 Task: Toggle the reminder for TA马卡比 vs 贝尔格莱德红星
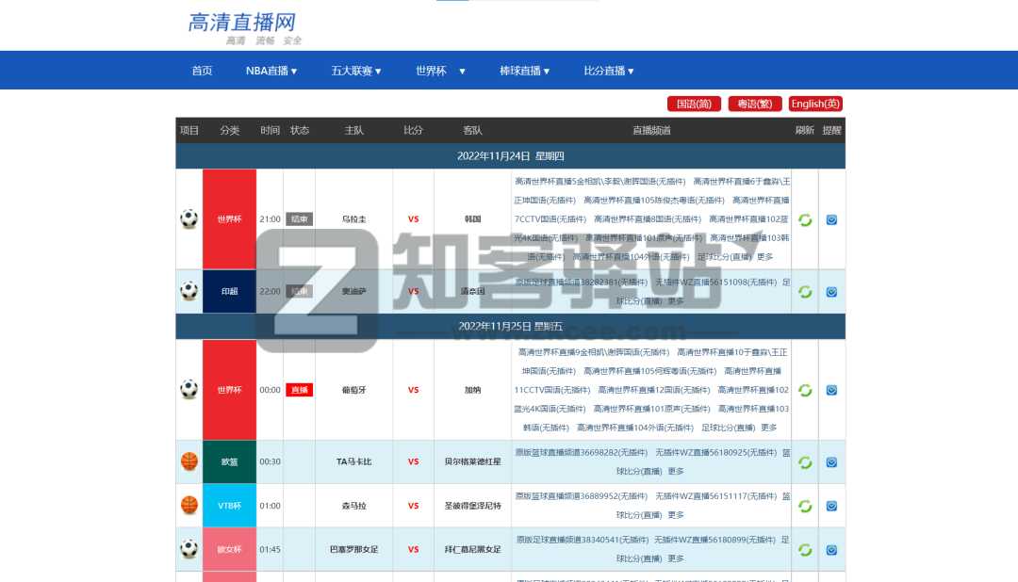tap(831, 461)
